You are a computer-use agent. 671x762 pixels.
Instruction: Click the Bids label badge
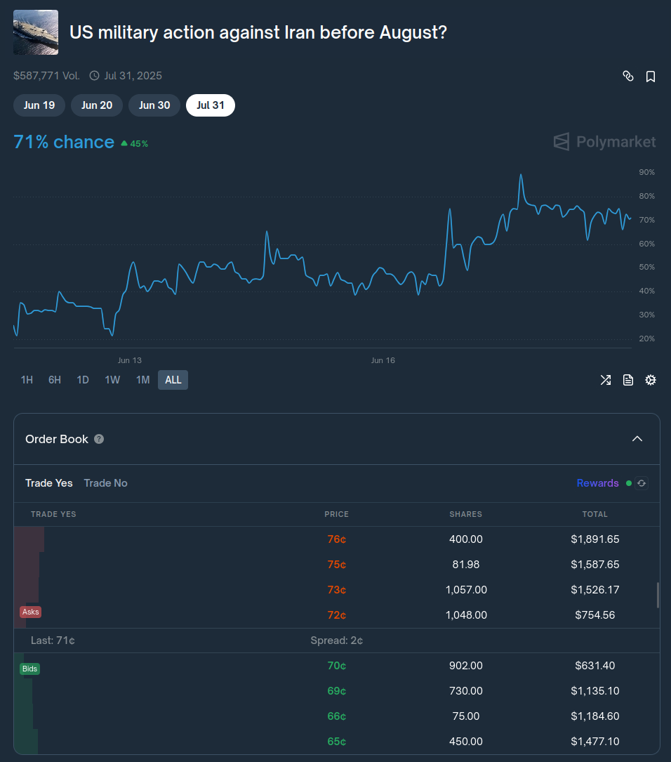[x=29, y=669]
